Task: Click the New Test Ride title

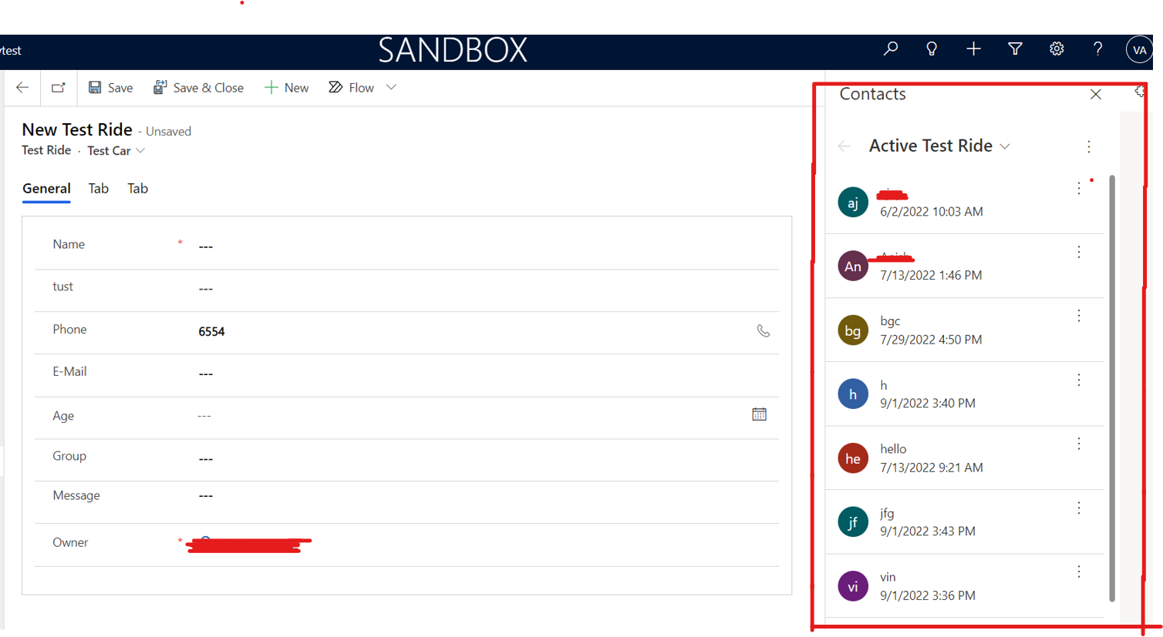Action: pos(77,130)
